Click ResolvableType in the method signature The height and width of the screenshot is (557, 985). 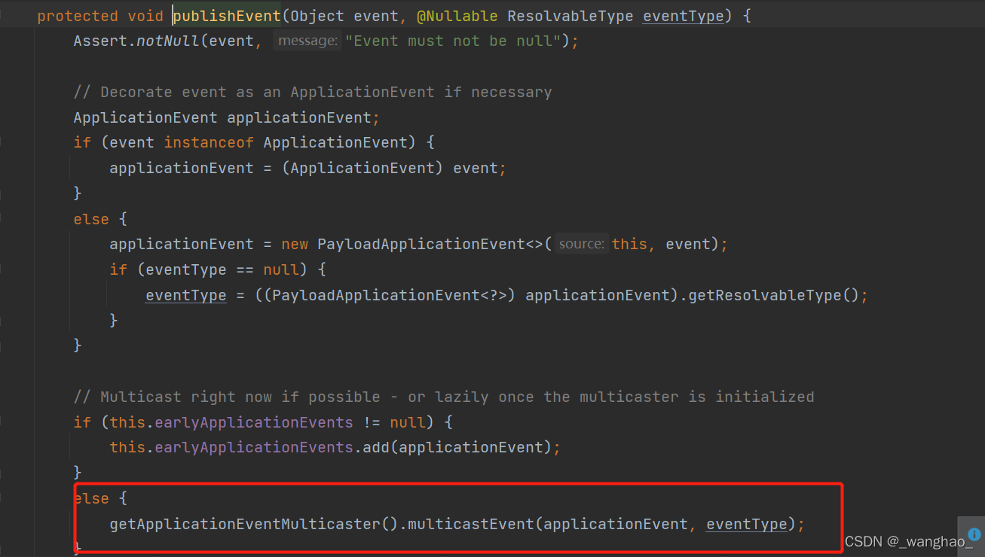point(571,16)
